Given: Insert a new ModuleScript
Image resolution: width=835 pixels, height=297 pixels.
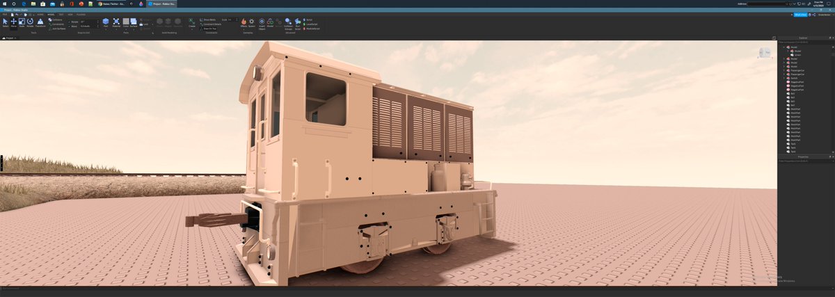Looking at the screenshot, I should click(x=310, y=29).
